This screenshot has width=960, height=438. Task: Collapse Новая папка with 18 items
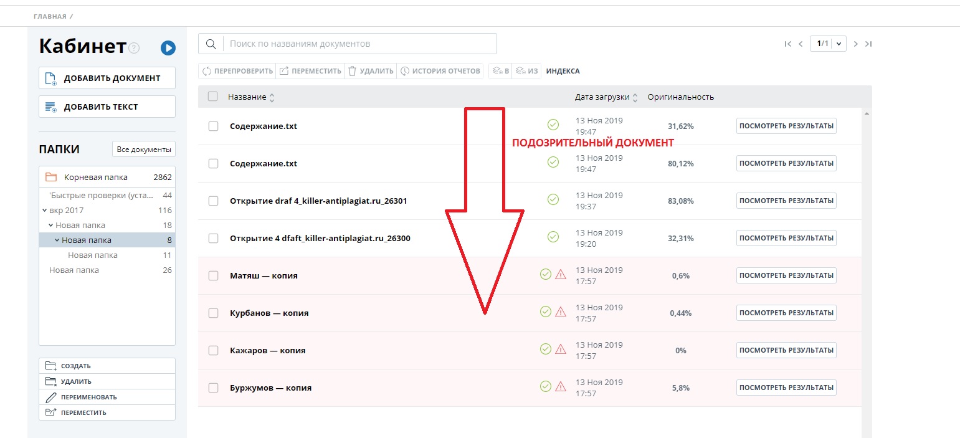50,225
